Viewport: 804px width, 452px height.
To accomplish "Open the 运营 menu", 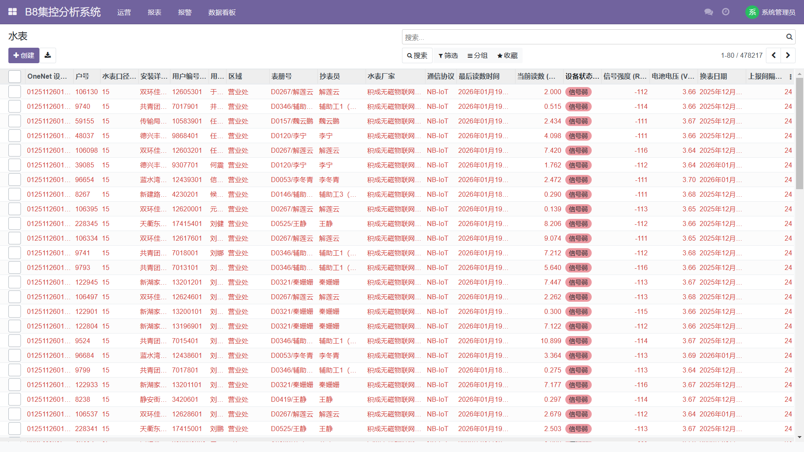I will 124,12.
